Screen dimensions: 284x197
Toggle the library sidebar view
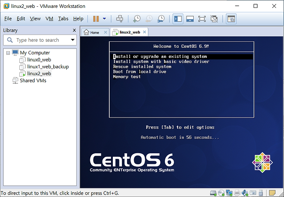[178, 19]
